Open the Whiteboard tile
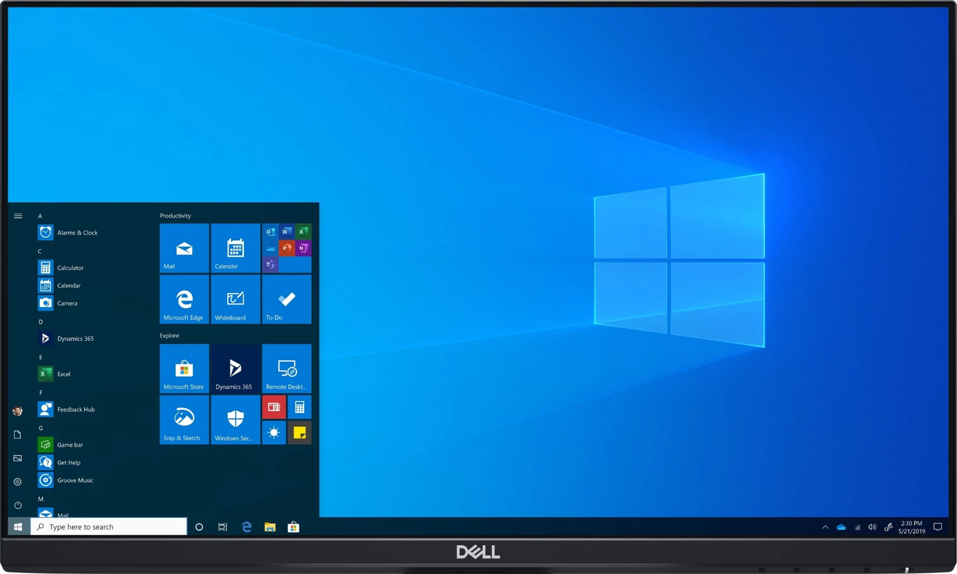This screenshot has width=957, height=574. [235, 299]
